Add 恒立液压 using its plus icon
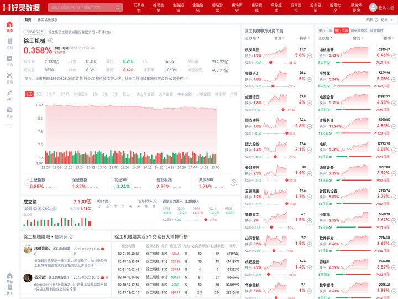Viewport: 398px width, 299px height. [310, 126]
